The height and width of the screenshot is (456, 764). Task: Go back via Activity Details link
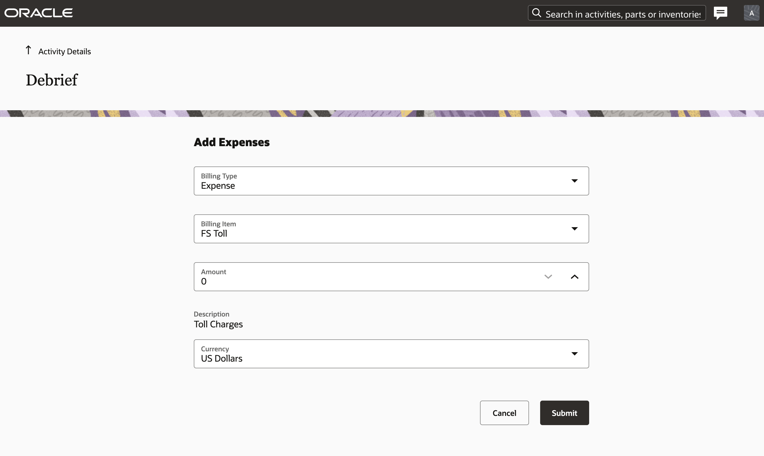(x=65, y=52)
